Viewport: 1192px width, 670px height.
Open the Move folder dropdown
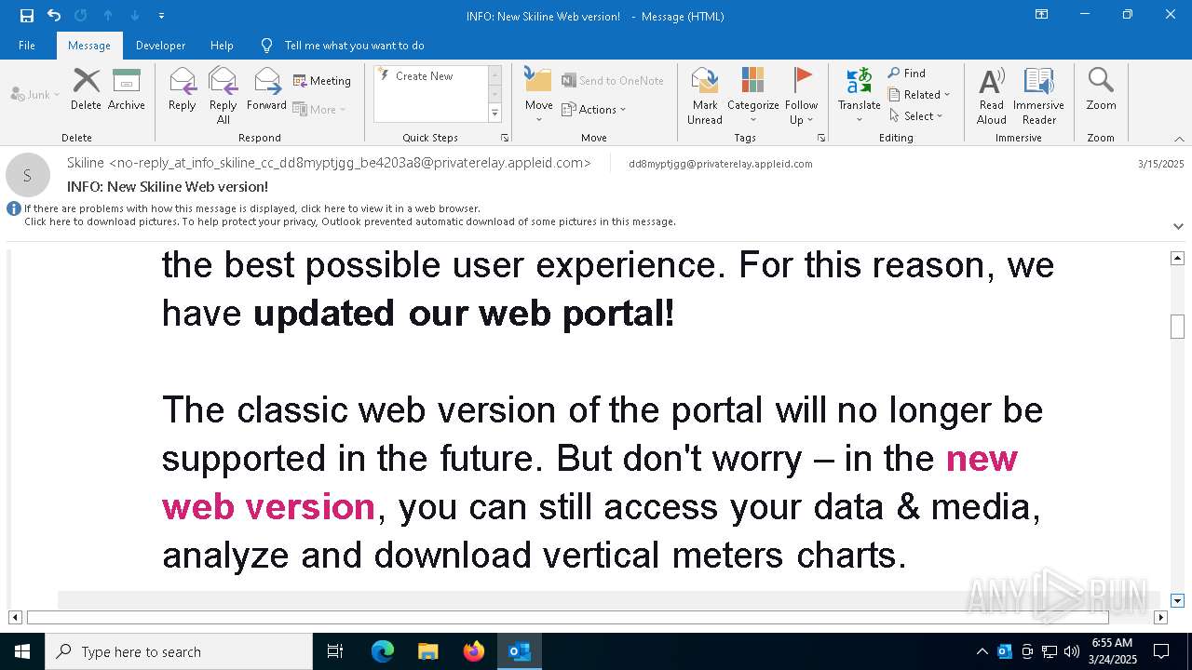pyautogui.click(x=538, y=96)
